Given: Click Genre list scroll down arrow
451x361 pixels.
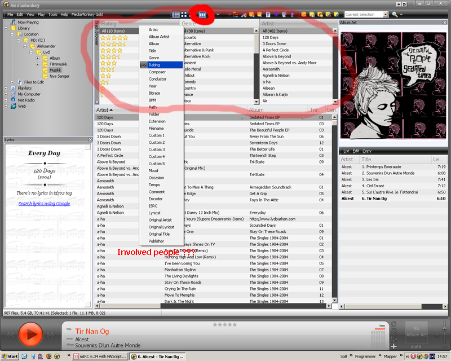Looking at the screenshot, I should click(257, 102).
